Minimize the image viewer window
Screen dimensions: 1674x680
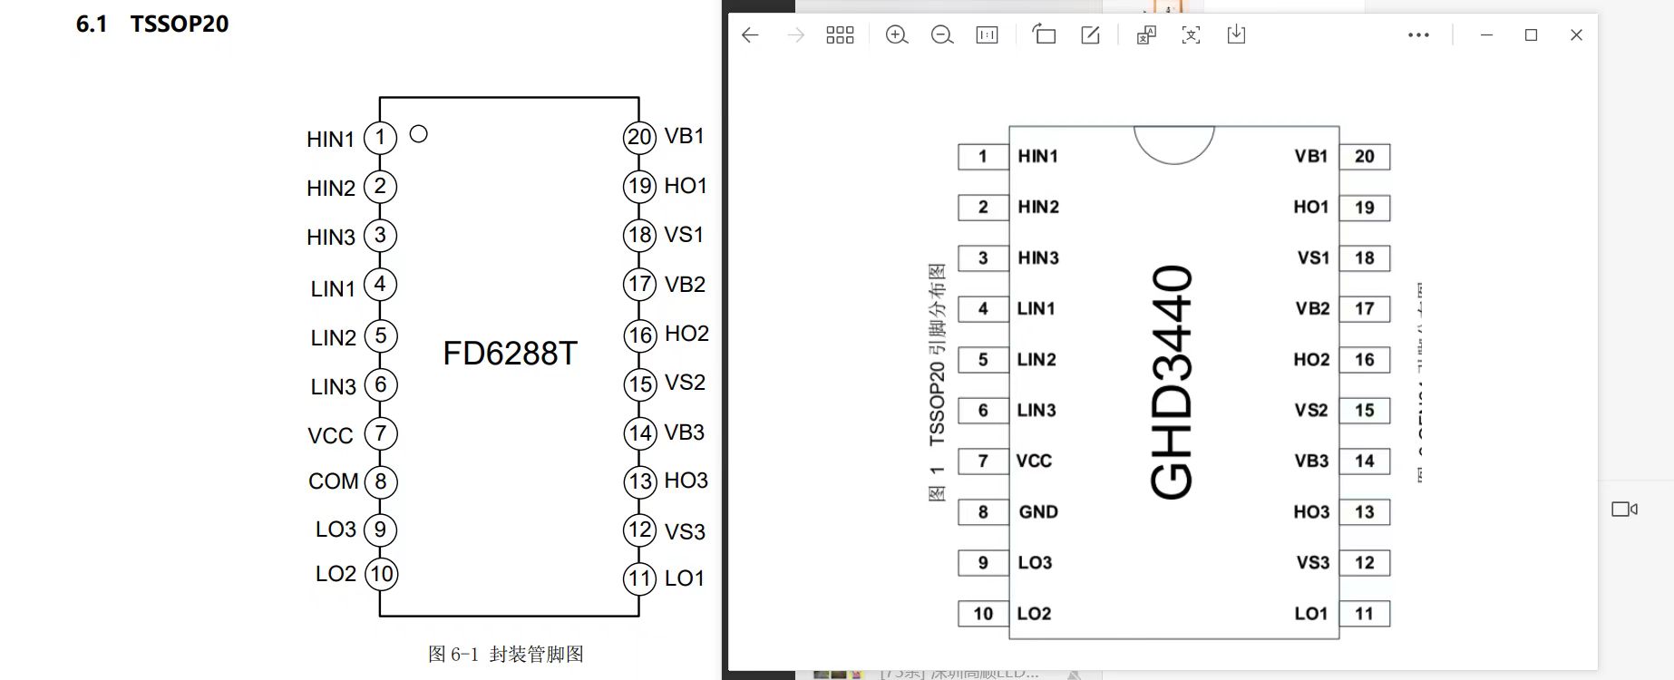[1486, 35]
